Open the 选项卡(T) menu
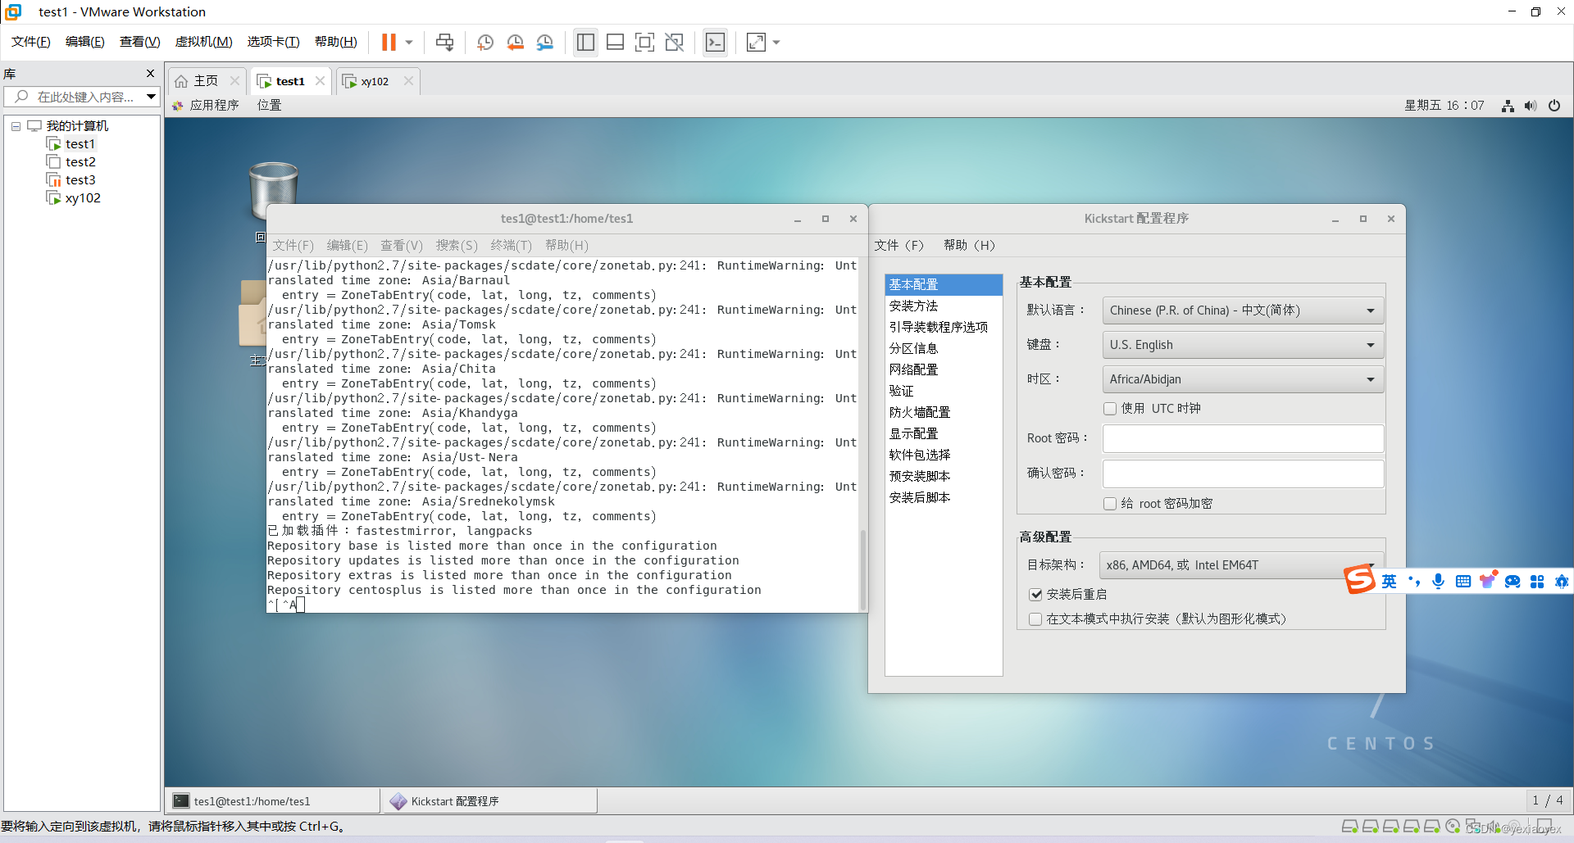 coord(273,42)
